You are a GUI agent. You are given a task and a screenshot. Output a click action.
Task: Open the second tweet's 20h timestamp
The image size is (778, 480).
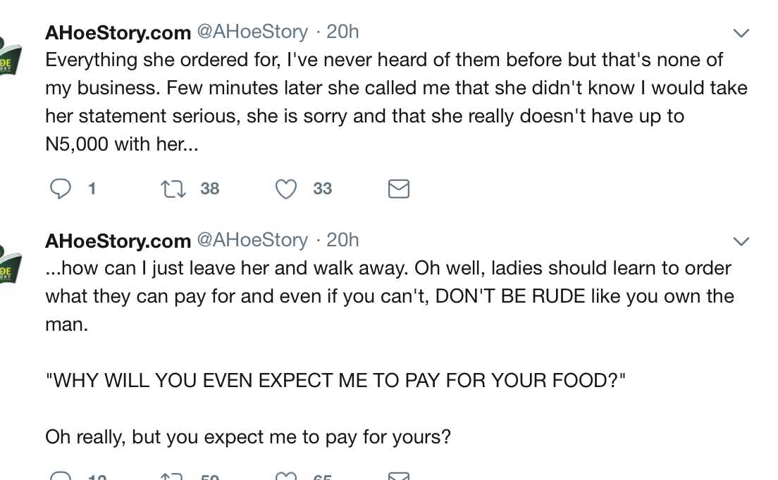click(342, 240)
